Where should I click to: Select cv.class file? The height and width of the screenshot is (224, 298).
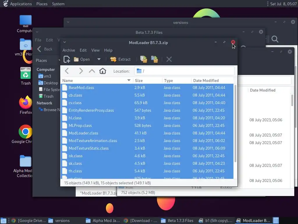pos(147,103)
